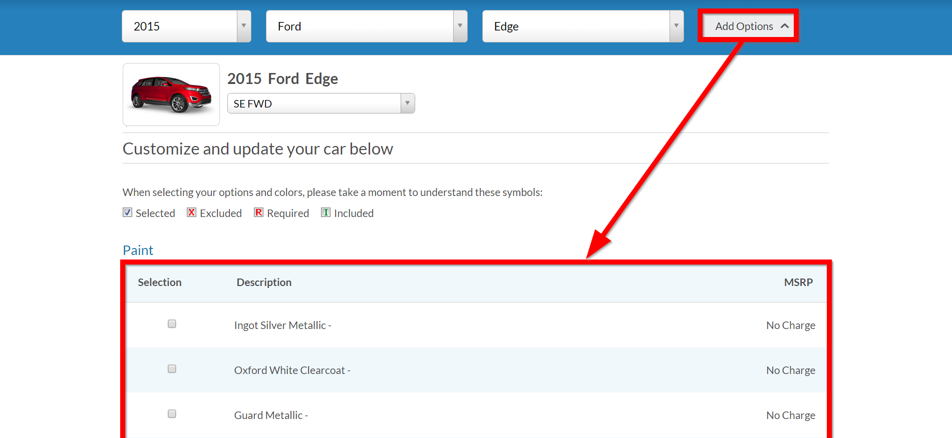
Task: Click the SE FWD trim dropdown arrow
Action: pos(407,103)
